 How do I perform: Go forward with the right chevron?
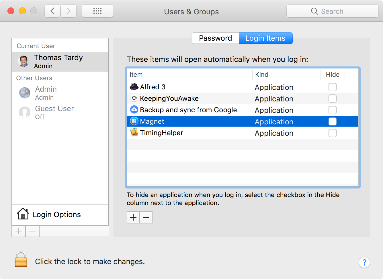(69, 11)
